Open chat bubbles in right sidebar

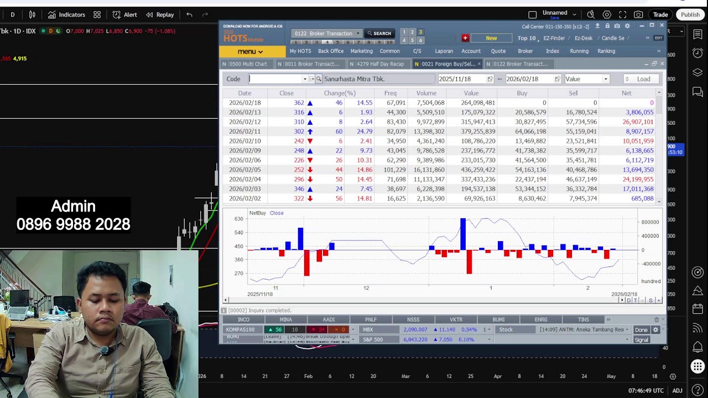[697, 92]
